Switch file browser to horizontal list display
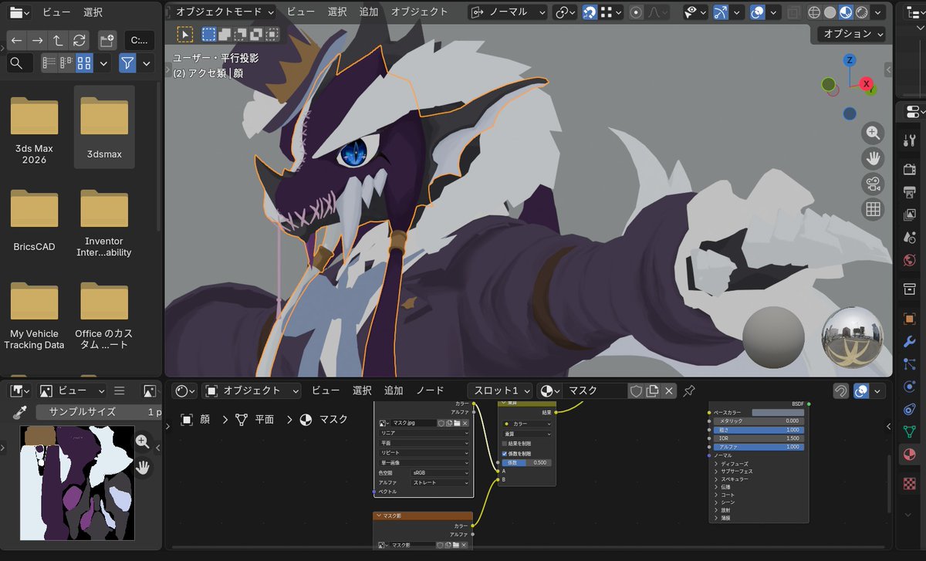Viewport: 926px width, 561px height. click(x=66, y=63)
